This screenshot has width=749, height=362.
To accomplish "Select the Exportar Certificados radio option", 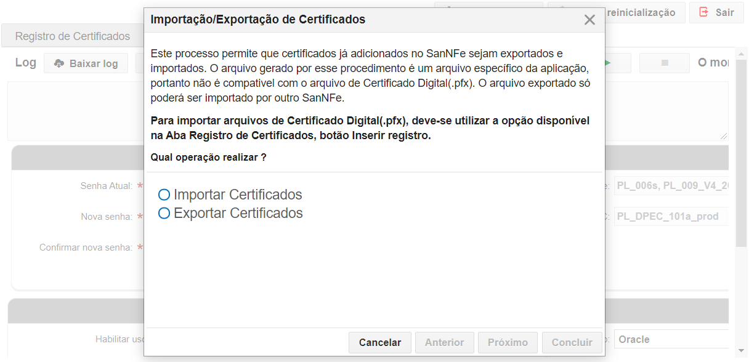I will point(164,213).
